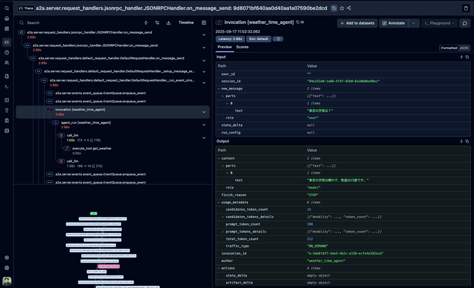This screenshot has height=288, width=474.
Task: Select the Formatted view mode
Action: pos(449,48)
